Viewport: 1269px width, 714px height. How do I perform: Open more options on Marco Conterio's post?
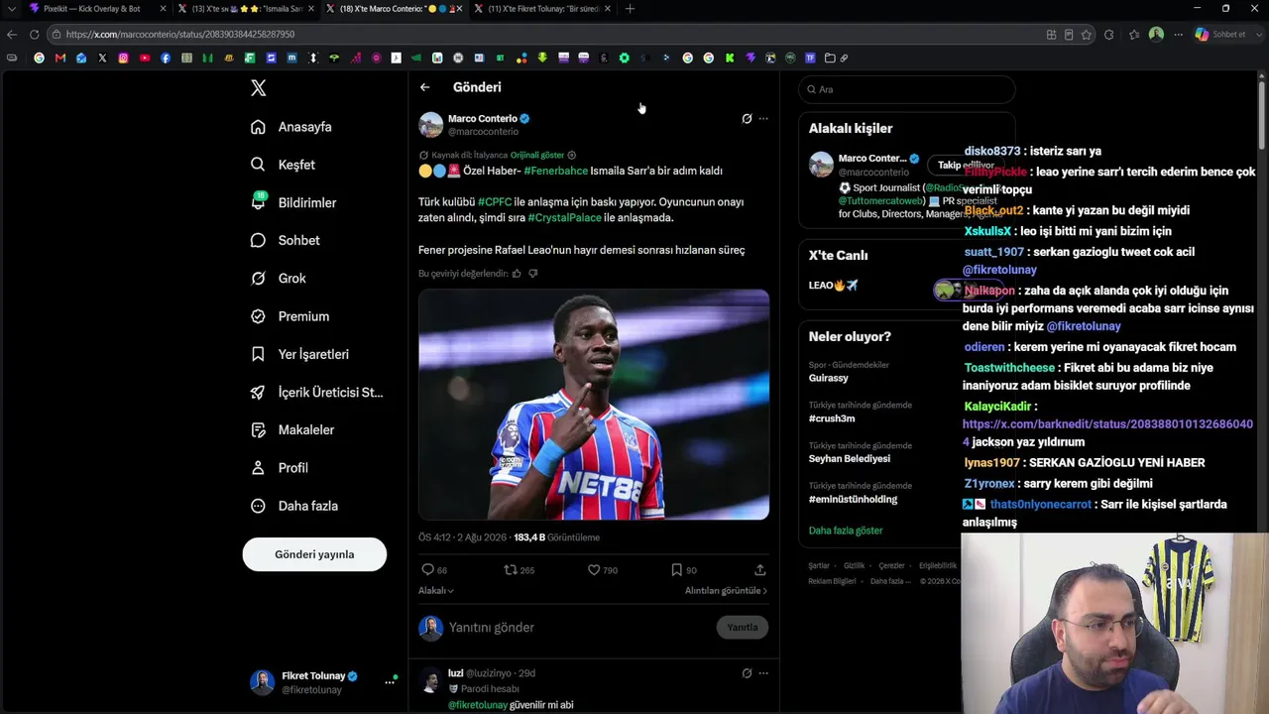click(x=763, y=119)
